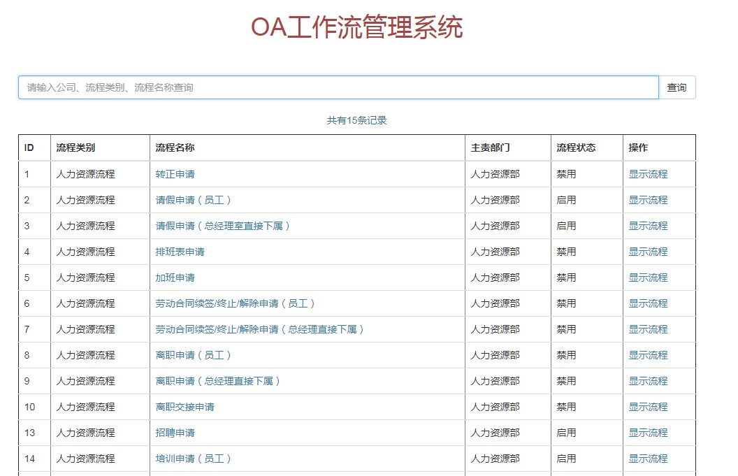Open 劳动合同续签/终止/解除申请（总经理直接下属） link

click(x=260, y=330)
